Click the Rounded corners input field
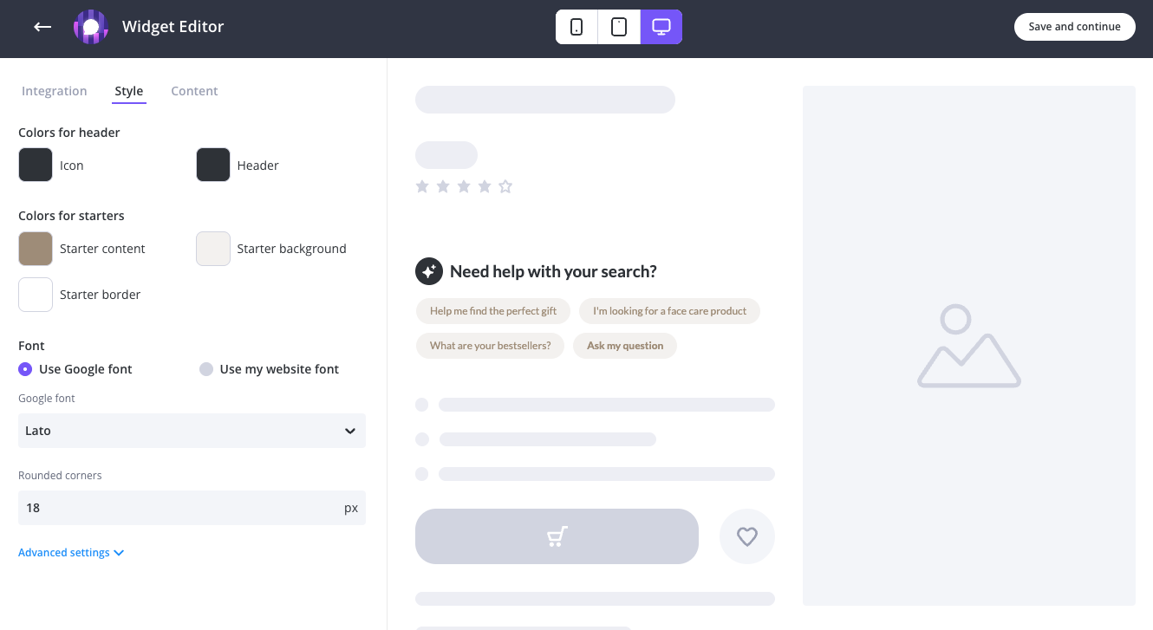Image resolution: width=1153 pixels, height=630 pixels. [x=178, y=508]
